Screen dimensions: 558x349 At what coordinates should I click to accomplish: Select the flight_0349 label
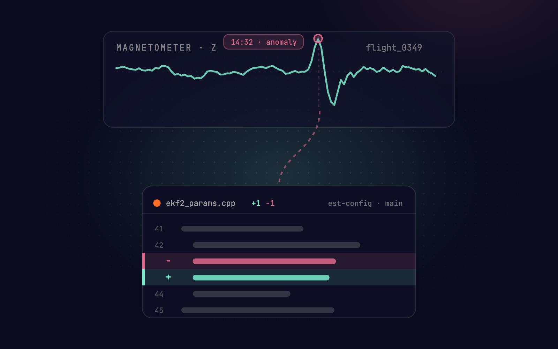coord(394,47)
